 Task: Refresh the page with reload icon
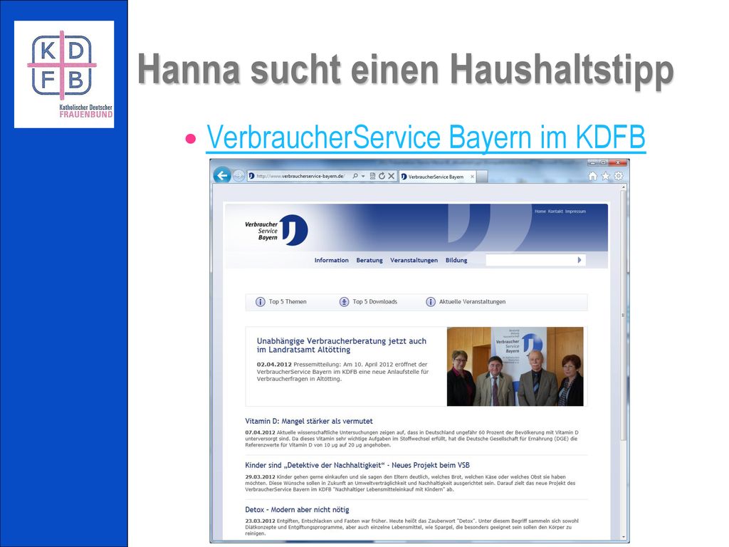pyautogui.click(x=382, y=177)
